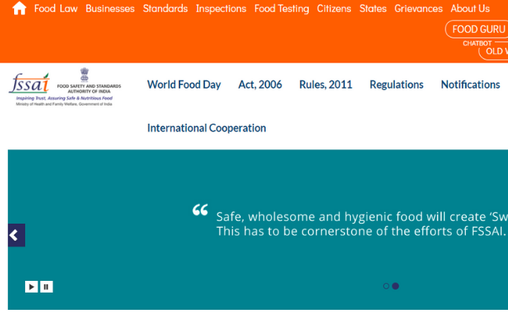Click the previous slide arrow
The height and width of the screenshot is (313, 508).
(x=16, y=235)
